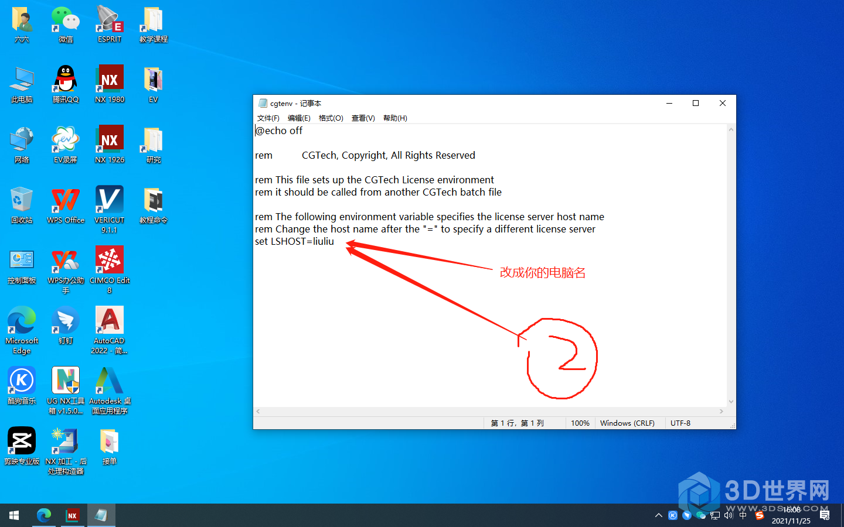Launch NX 1980 desktop shortcut
Viewport: 844px width, 527px height.
(110, 84)
